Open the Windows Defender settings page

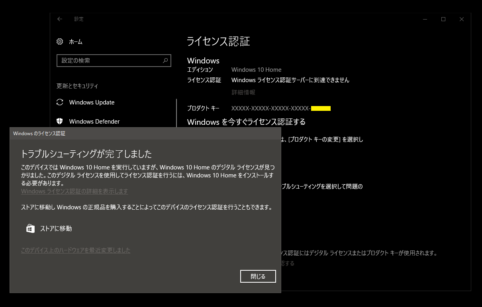[x=94, y=122]
